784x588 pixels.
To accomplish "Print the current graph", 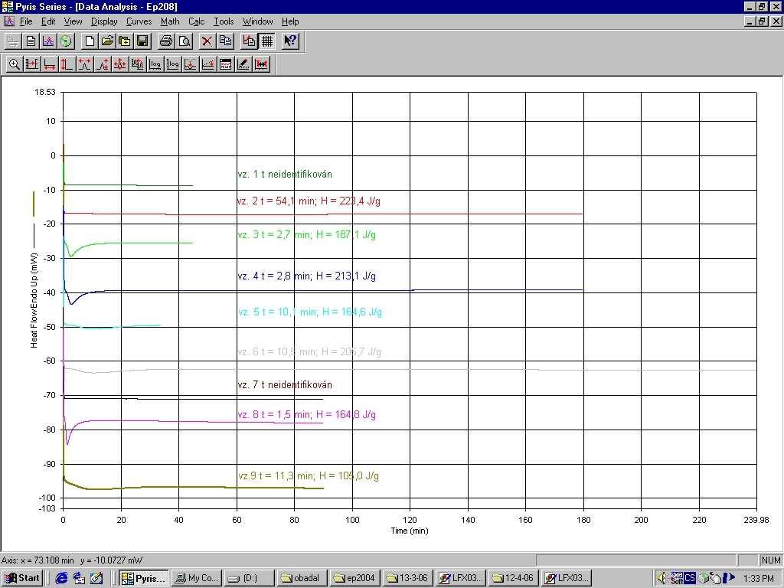I will [166, 41].
